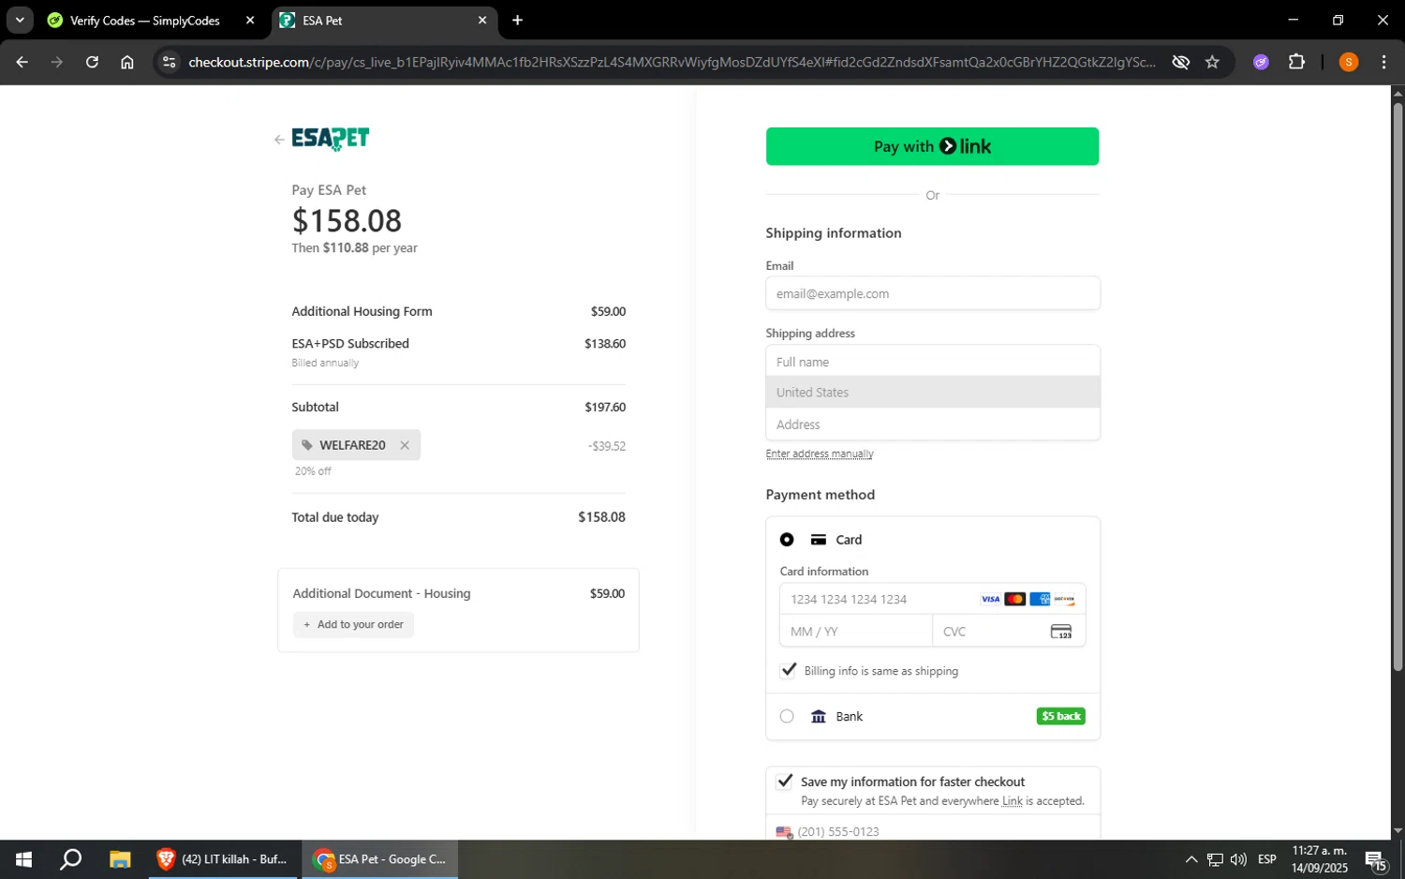Show hidden system tray icons
The height and width of the screenshot is (879, 1405).
[x=1191, y=859]
